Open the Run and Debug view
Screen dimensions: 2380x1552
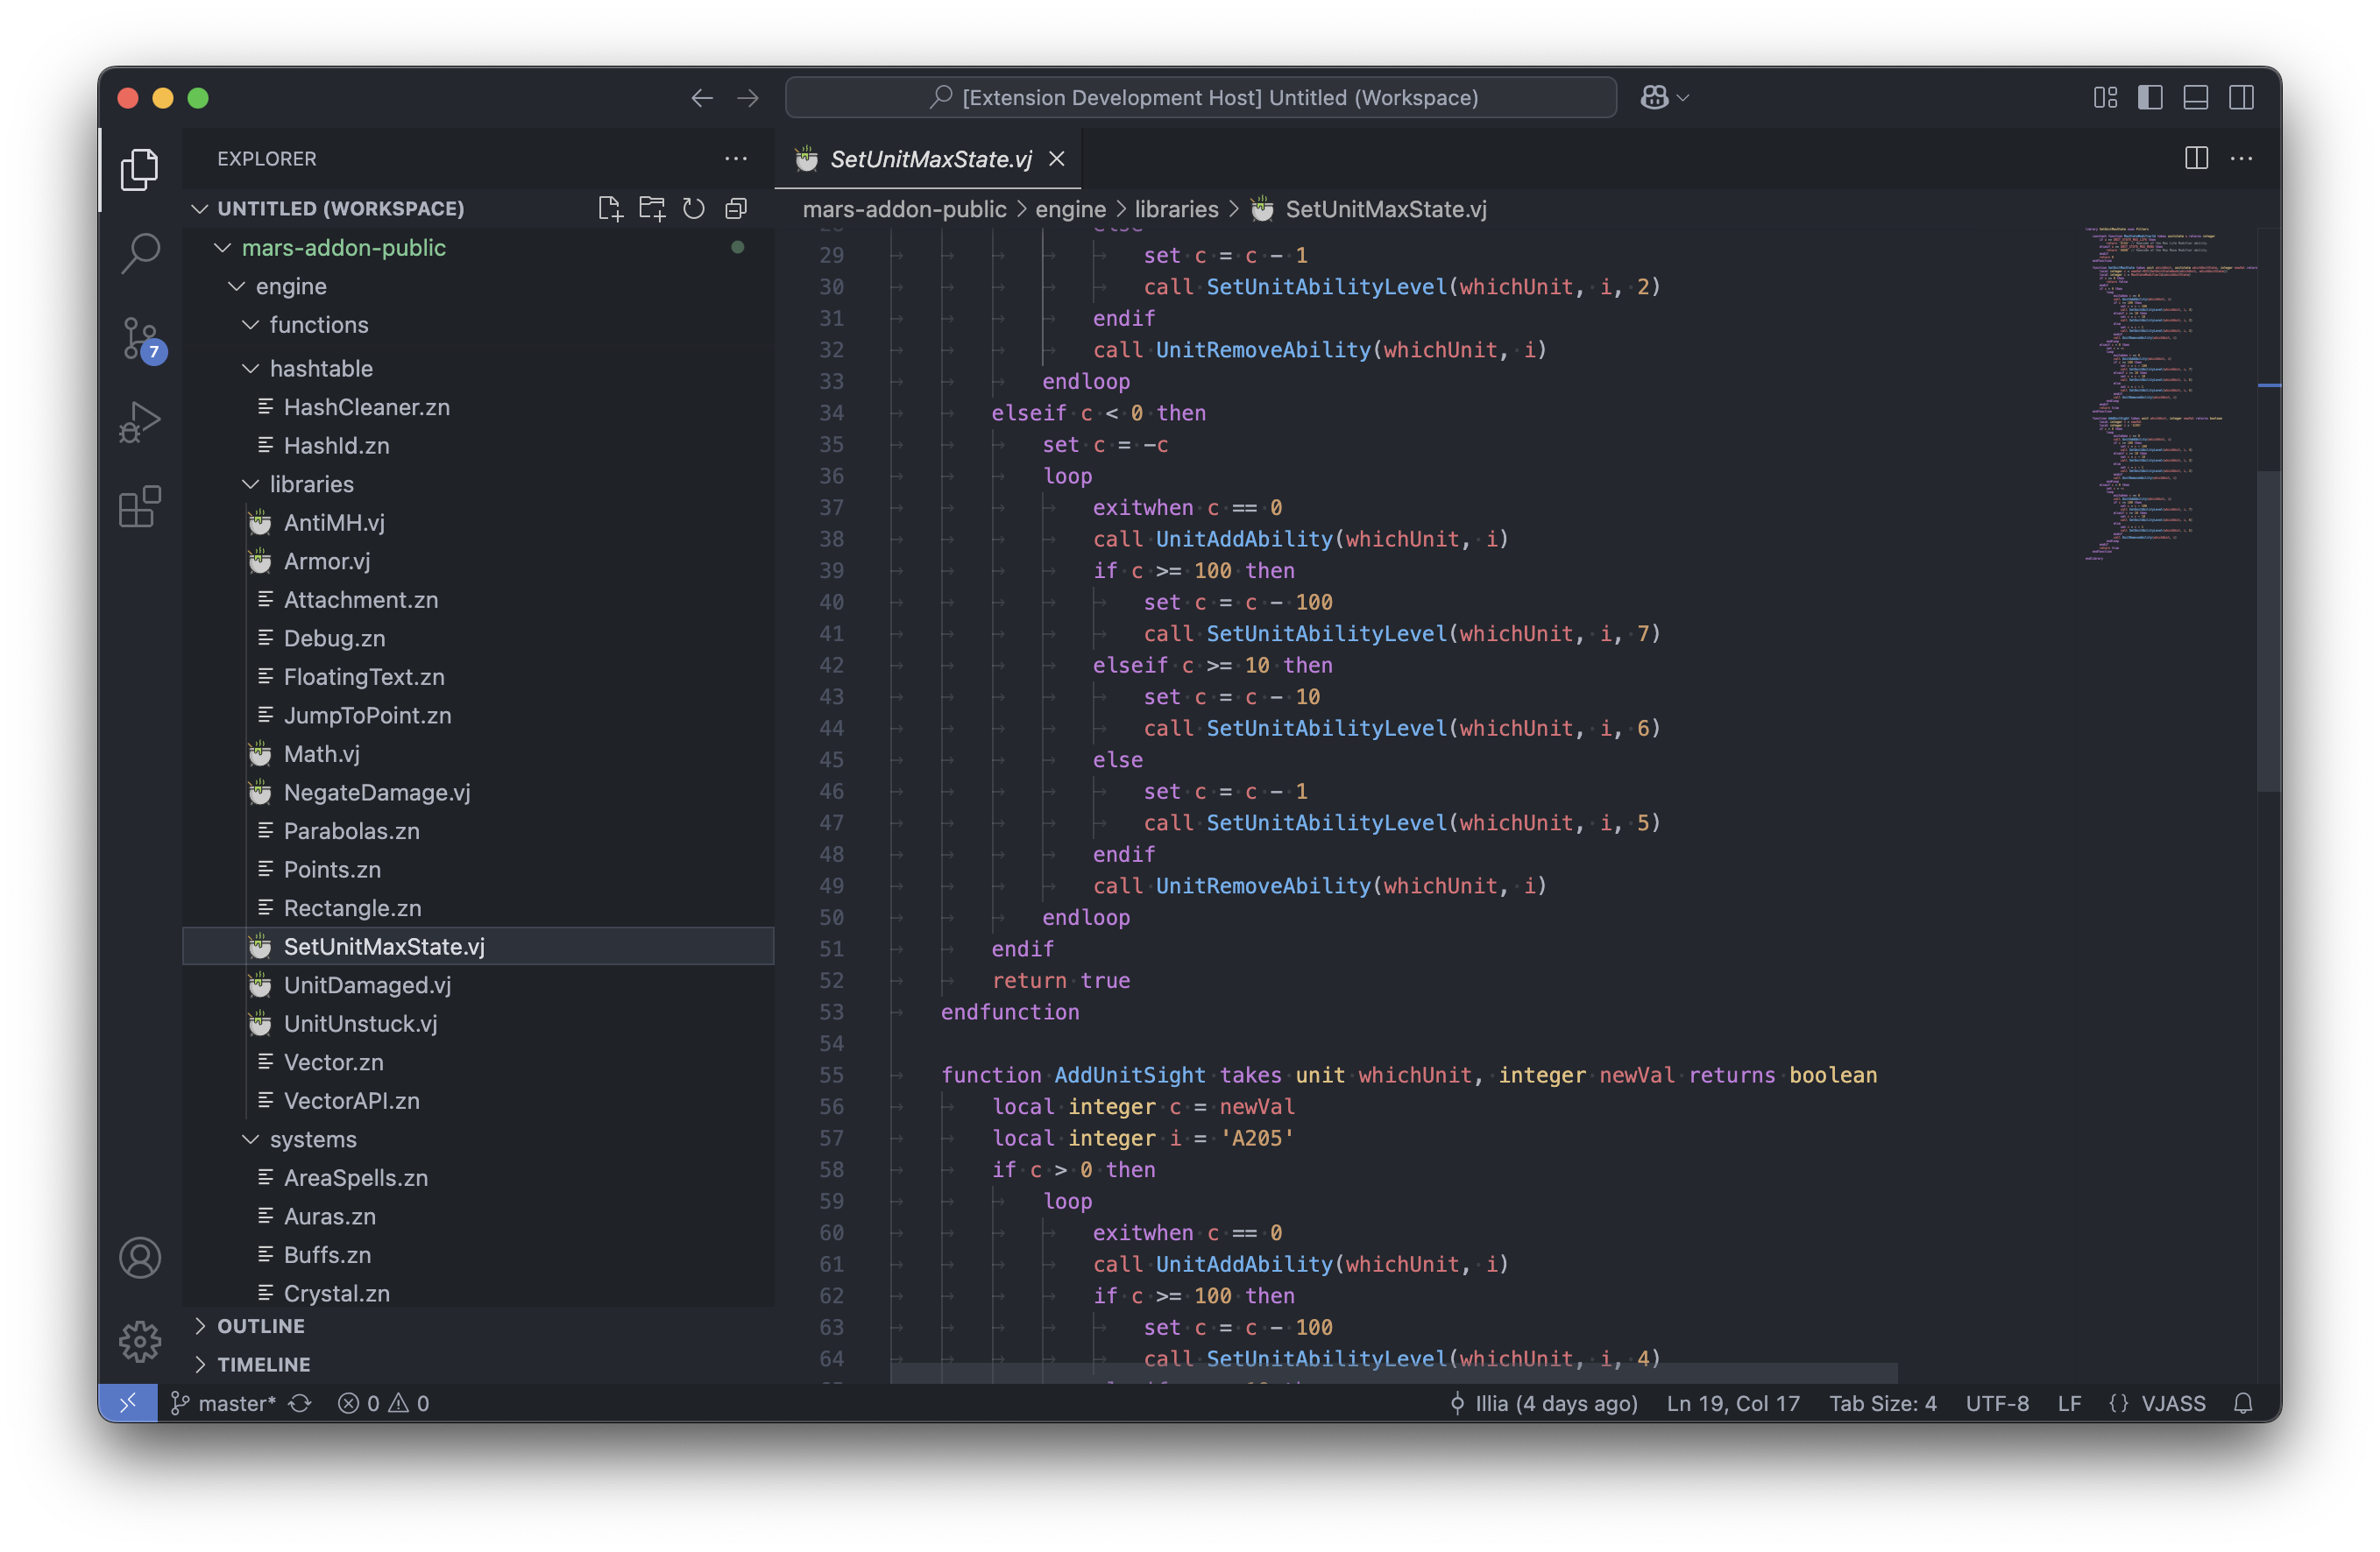click(139, 422)
